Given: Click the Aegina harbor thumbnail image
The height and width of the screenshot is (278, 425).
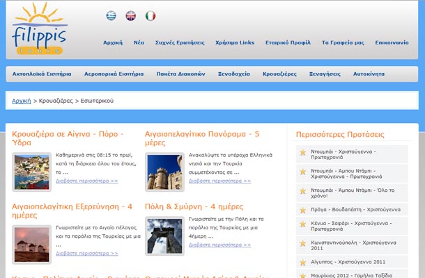Looking at the screenshot, I should [31, 172].
